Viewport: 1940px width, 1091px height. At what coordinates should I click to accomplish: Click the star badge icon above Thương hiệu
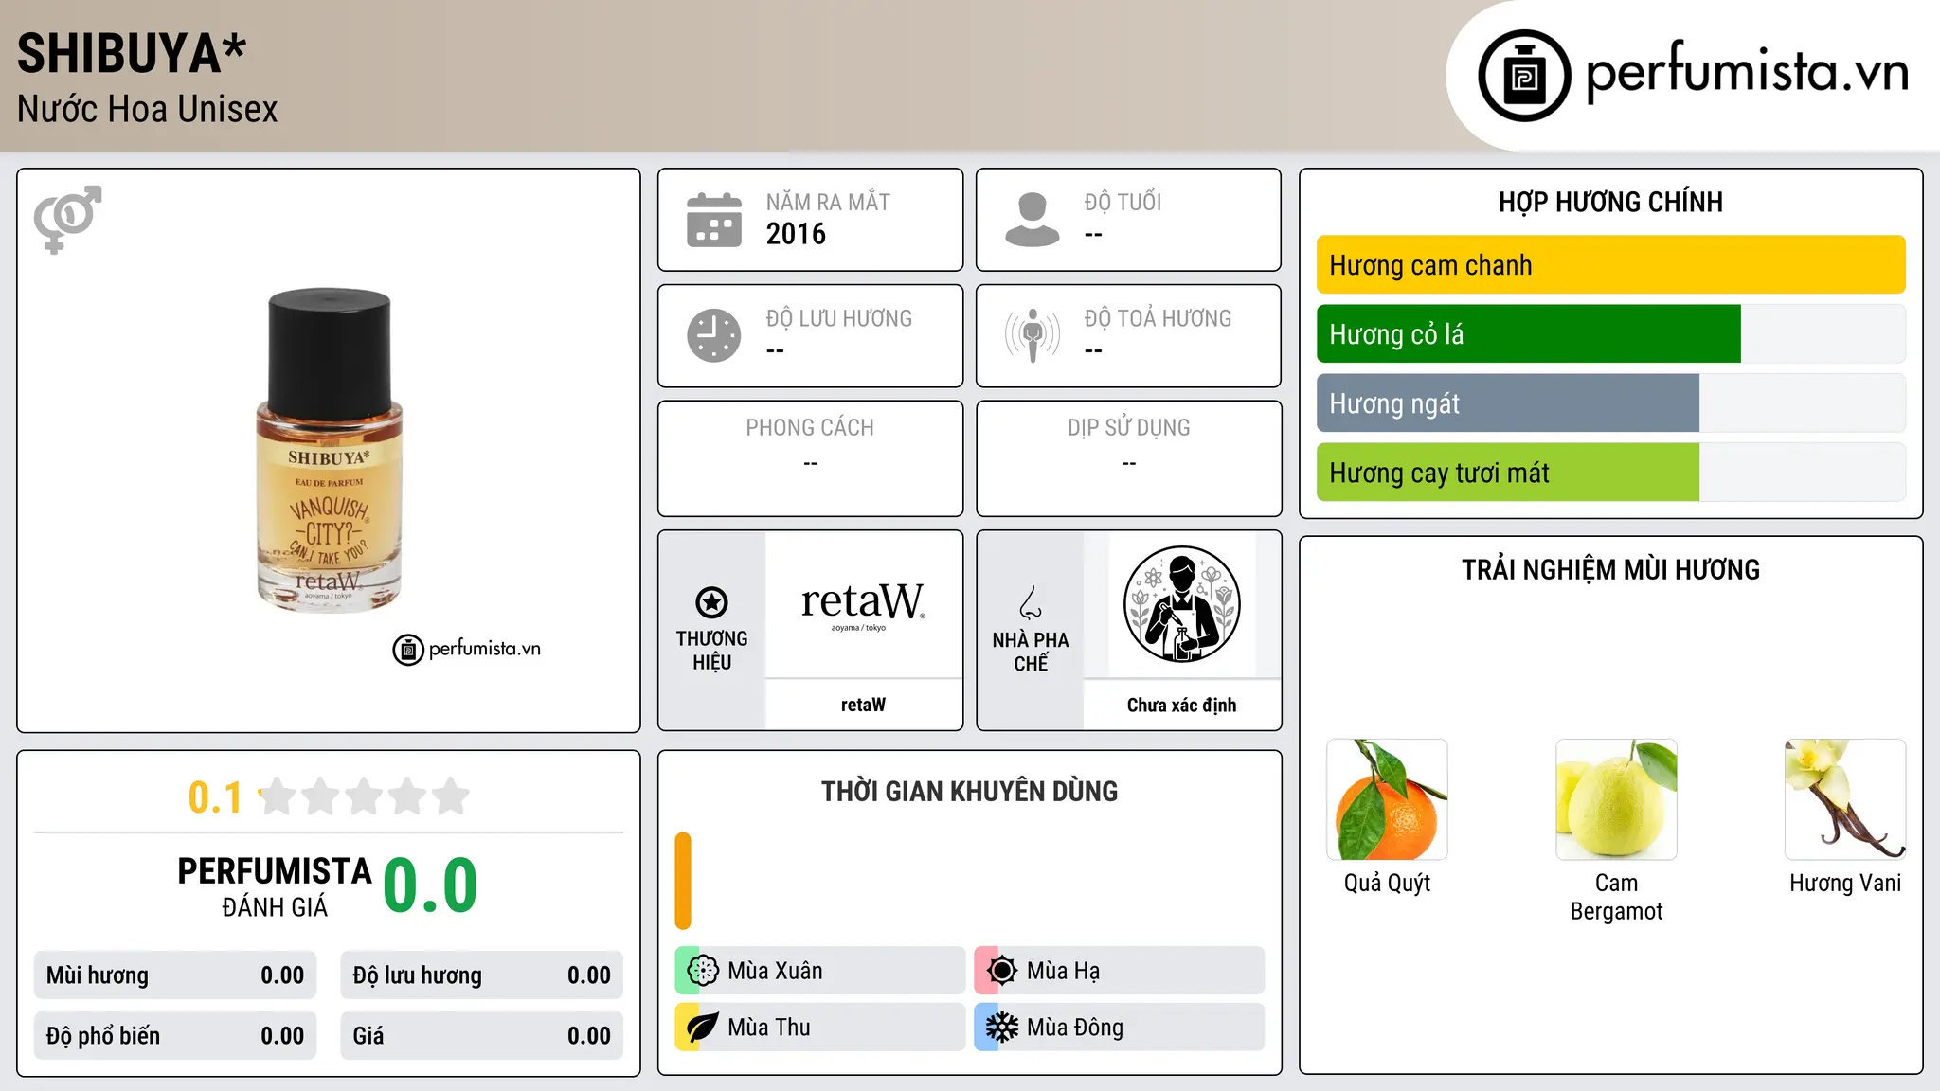(x=711, y=602)
